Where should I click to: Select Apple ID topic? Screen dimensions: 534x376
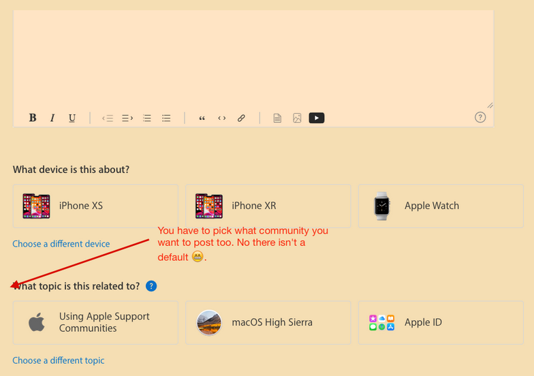[x=441, y=323]
